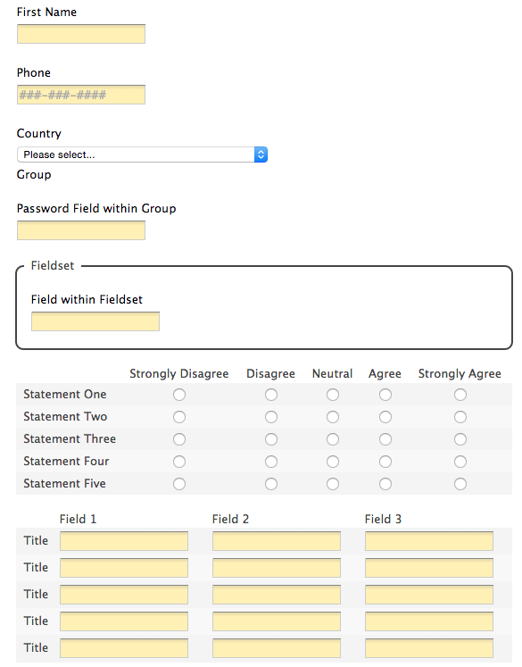522x667 pixels.
Task: Click the last Title row Field 1 input
Action: pos(124,648)
